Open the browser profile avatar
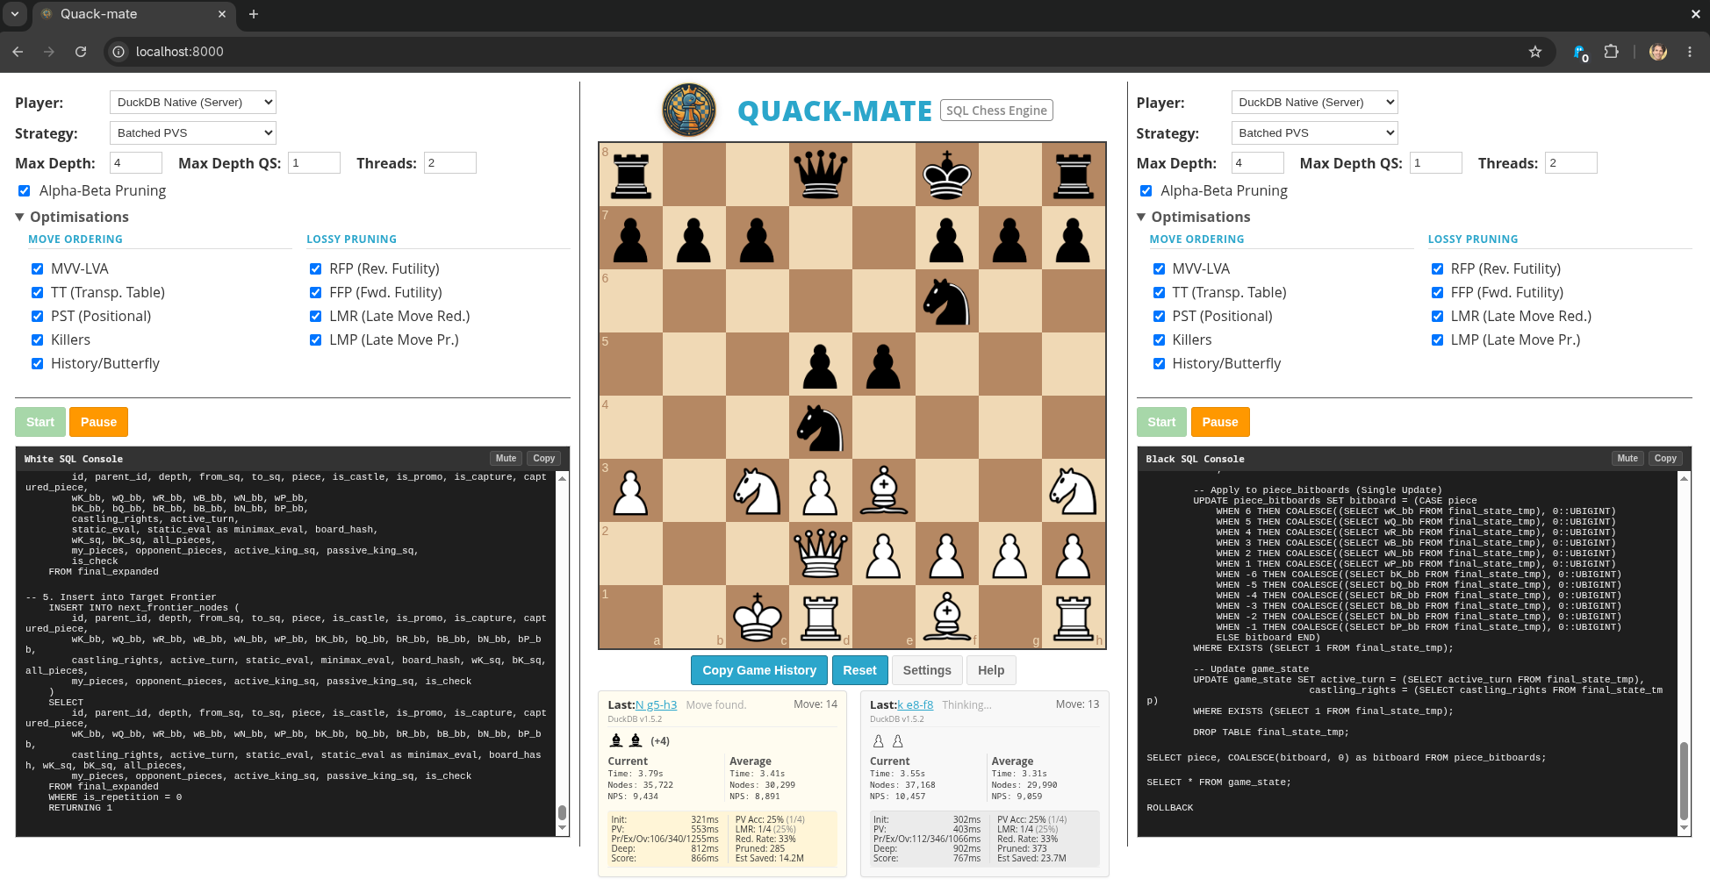The image size is (1710, 886). pyautogui.click(x=1657, y=52)
